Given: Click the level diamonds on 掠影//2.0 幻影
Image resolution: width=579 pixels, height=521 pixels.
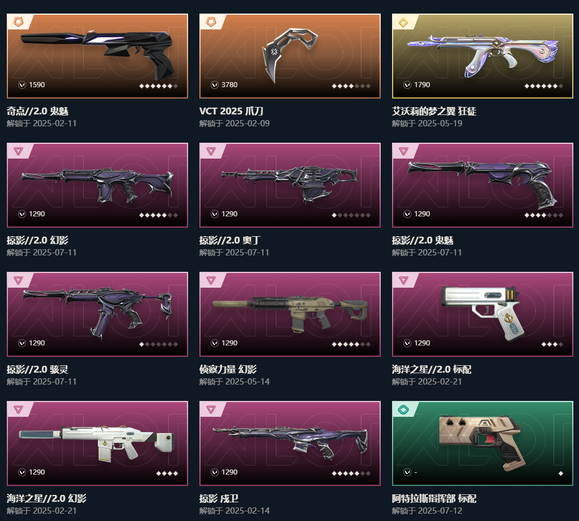Looking at the screenshot, I should tap(159, 215).
